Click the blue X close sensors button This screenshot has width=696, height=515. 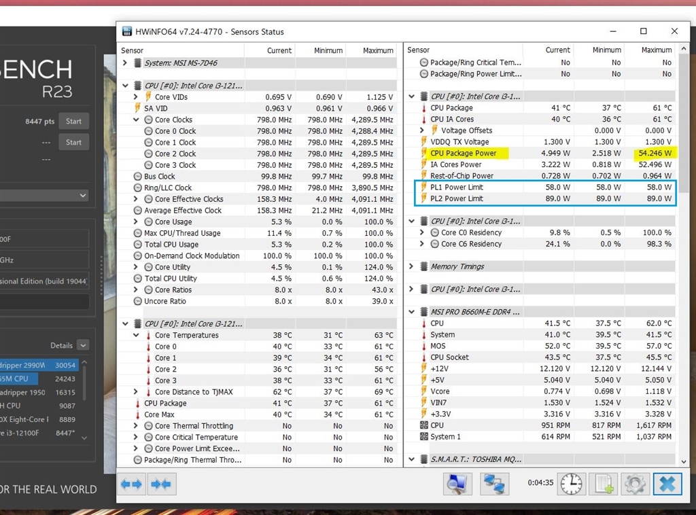coord(667,484)
